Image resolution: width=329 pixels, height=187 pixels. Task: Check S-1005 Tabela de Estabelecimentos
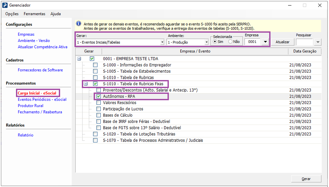point(95,71)
